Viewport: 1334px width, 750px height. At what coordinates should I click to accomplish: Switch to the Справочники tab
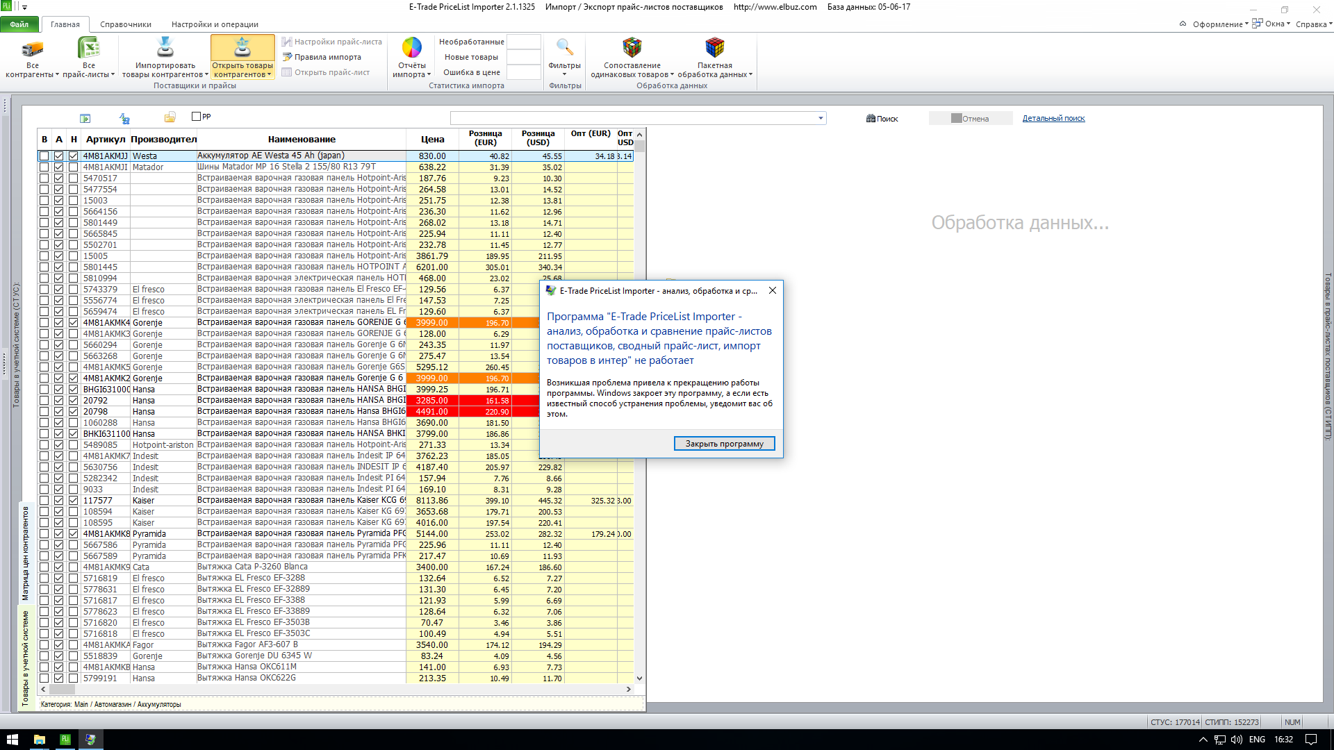126,24
